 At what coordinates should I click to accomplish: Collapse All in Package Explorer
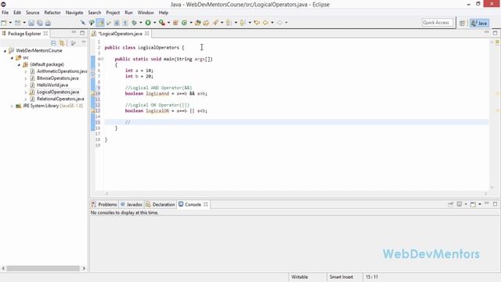point(54,43)
